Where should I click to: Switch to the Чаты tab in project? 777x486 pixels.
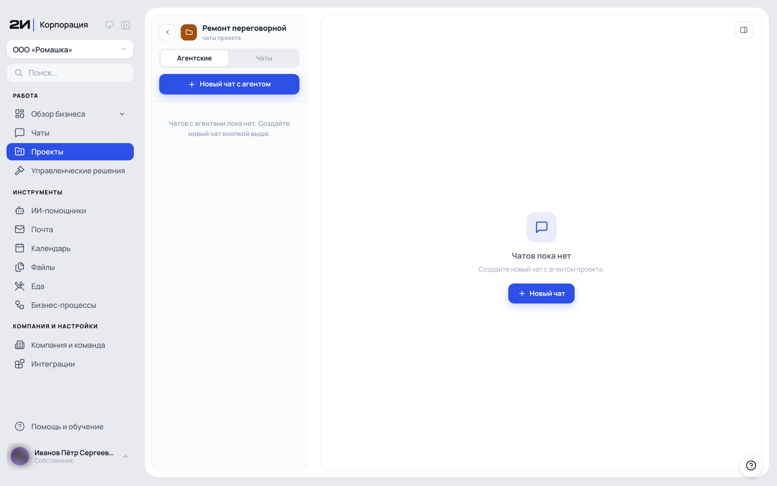tap(264, 58)
